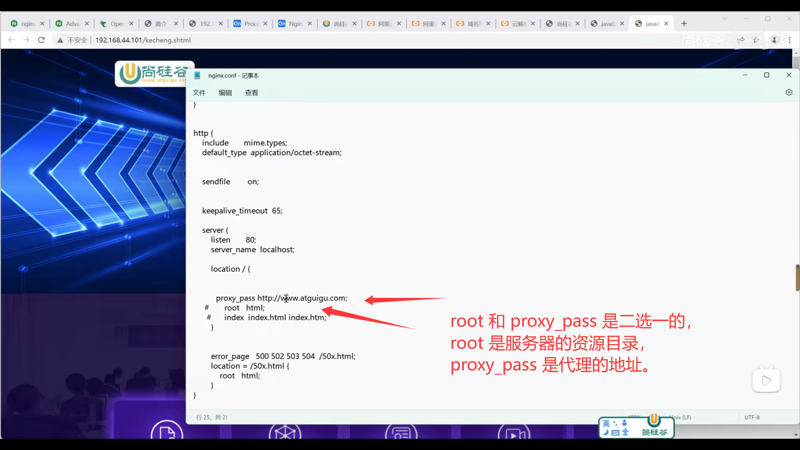The height and width of the screenshot is (450, 800).
Task: Go back with browser back arrow
Action: (11, 40)
